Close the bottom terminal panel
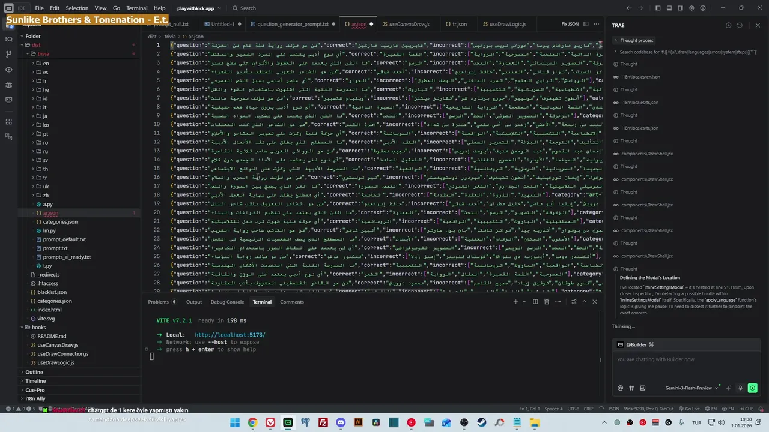The image size is (769, 432). coord(595,302)
